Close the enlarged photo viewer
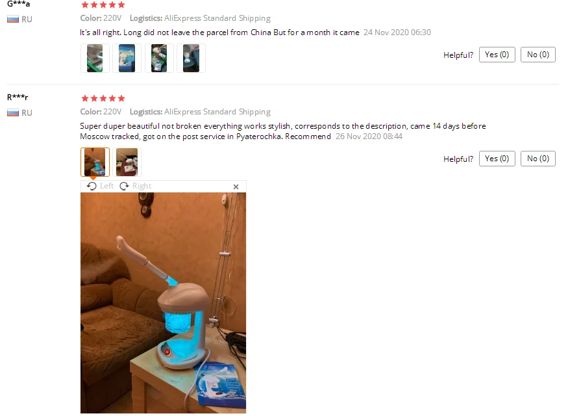Viewport: 568px width, 416px height. (x=236, y=187)
